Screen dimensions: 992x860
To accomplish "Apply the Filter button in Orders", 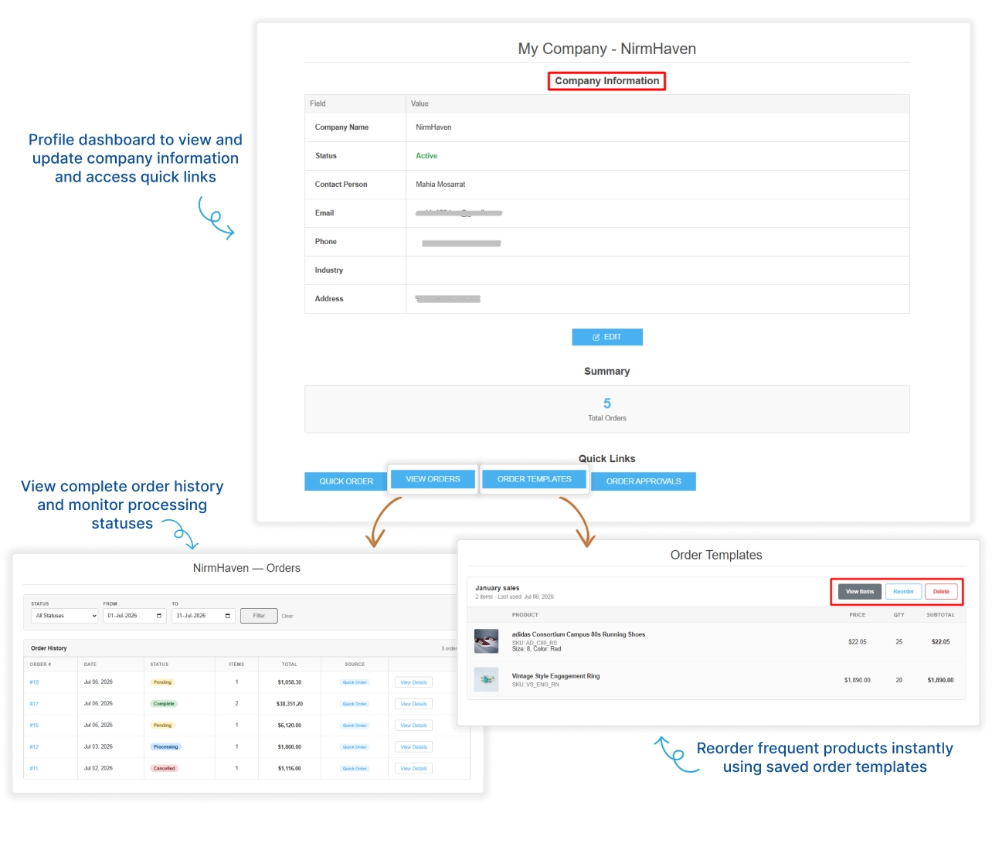I will click(259, 616).
